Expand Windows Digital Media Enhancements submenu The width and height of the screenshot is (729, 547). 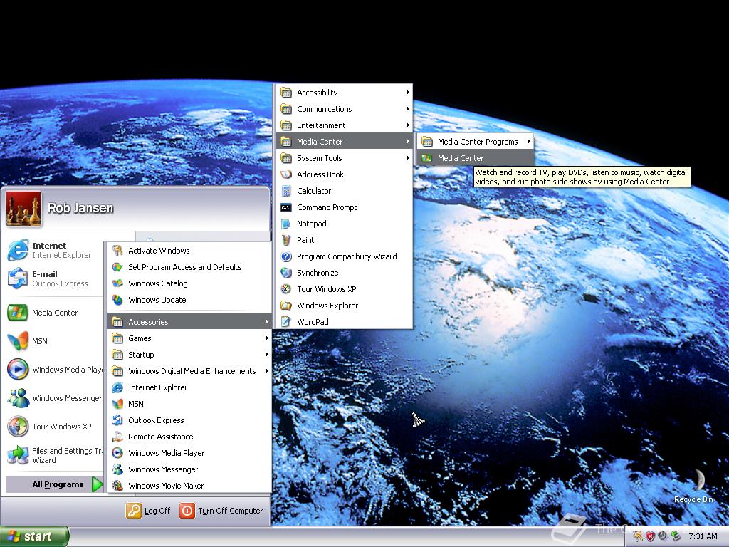(x=189, y=371)
